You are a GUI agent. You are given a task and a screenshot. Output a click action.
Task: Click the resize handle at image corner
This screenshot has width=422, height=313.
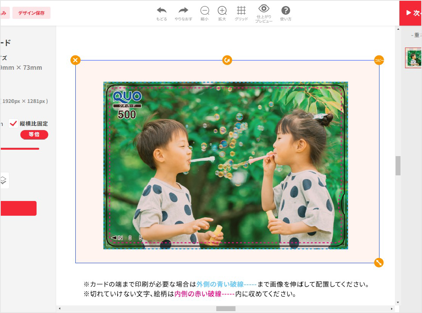pos(379,262)
